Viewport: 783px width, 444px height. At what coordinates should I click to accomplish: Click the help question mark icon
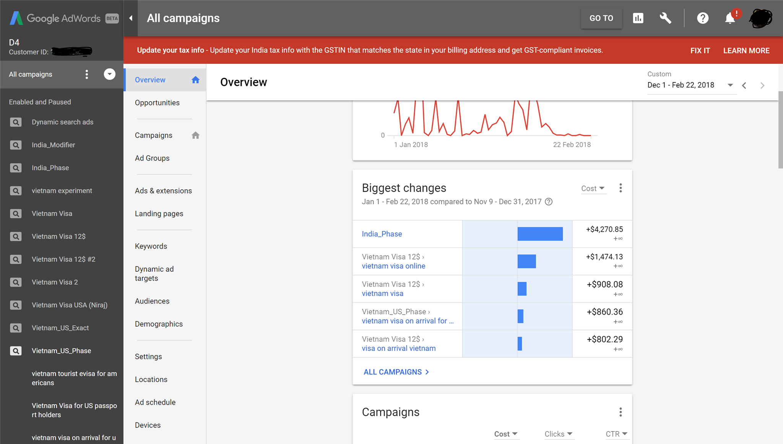(702, 18)
